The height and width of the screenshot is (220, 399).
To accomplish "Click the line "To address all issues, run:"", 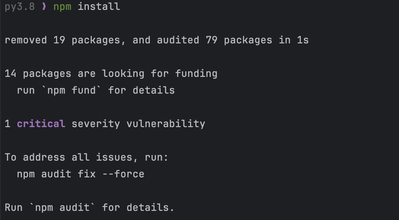I will (86, 157).
